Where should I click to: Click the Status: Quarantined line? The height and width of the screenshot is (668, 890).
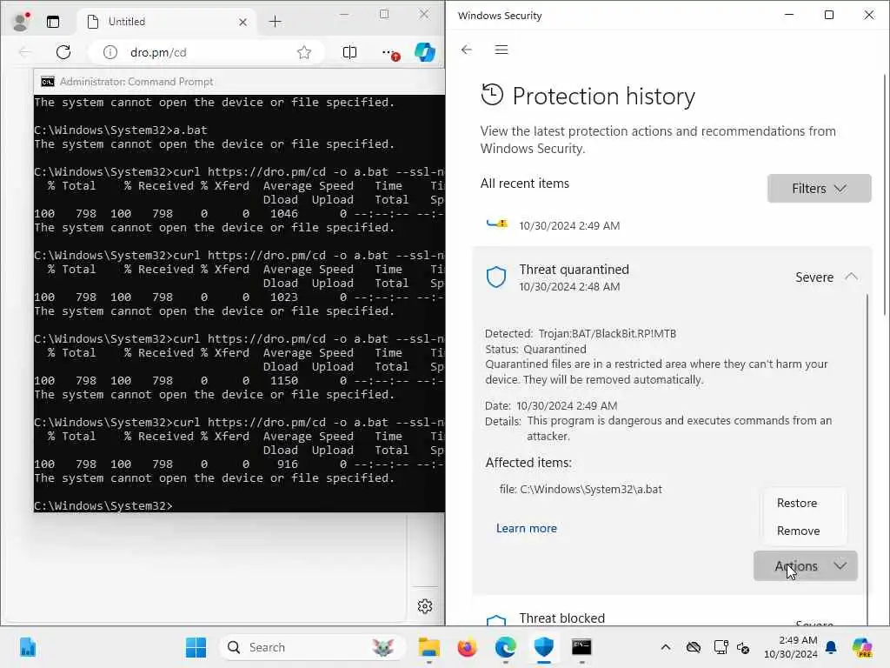click(x=535, y=349)
